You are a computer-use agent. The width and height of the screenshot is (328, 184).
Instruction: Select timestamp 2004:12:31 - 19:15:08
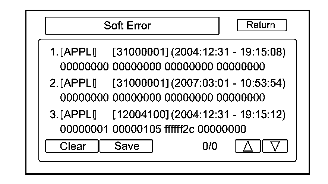(x=228, y=52)
